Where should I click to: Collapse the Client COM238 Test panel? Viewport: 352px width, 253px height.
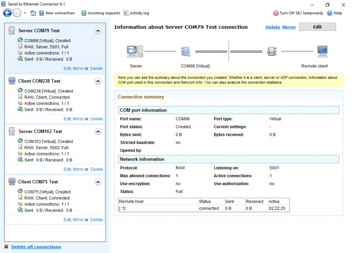click(x=98, y=81)
